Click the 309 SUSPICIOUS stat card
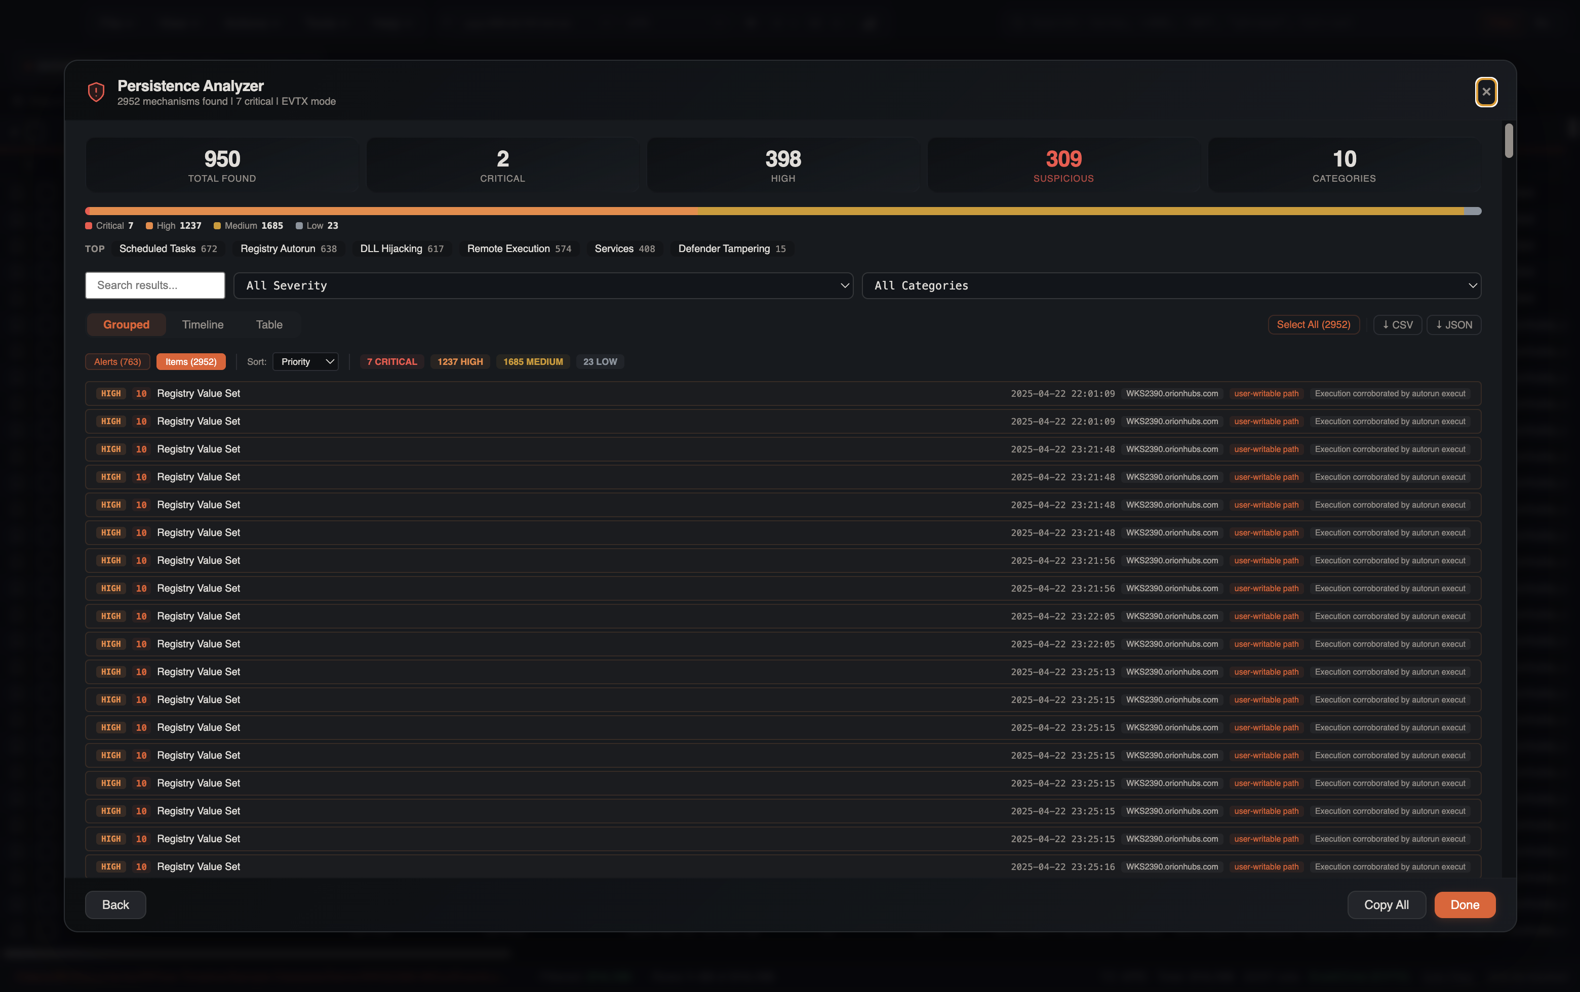This screenshot has width=1580, height=992. click(1063, 165)
